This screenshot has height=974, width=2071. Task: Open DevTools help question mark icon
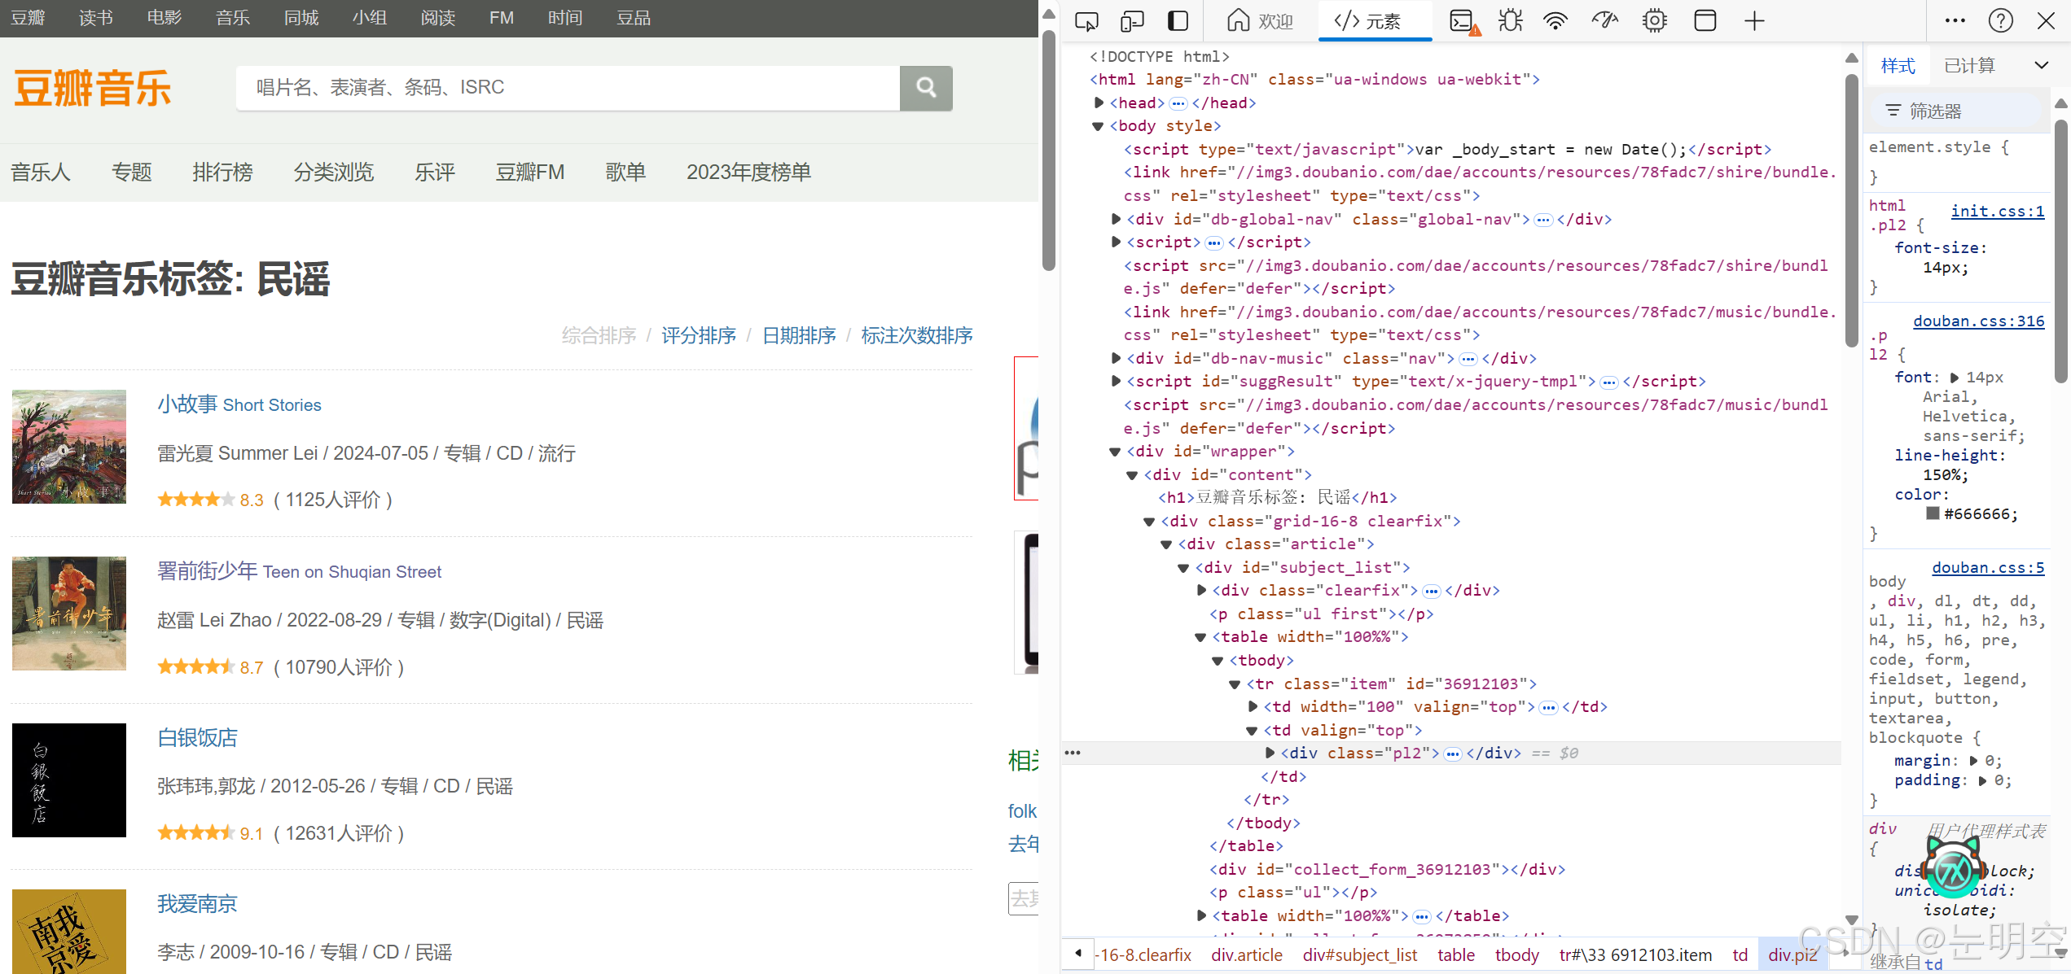point(2000,21)
